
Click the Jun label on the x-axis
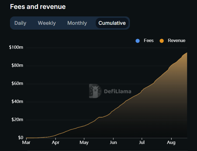coord(113,142)
